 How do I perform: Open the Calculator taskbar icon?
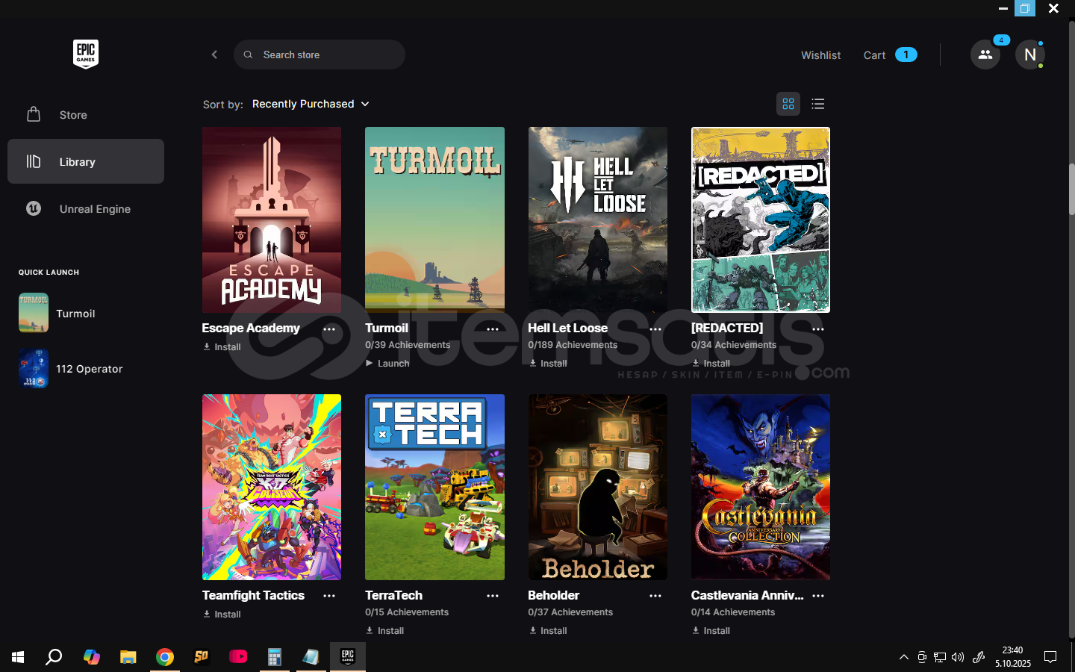pos(275,657)
